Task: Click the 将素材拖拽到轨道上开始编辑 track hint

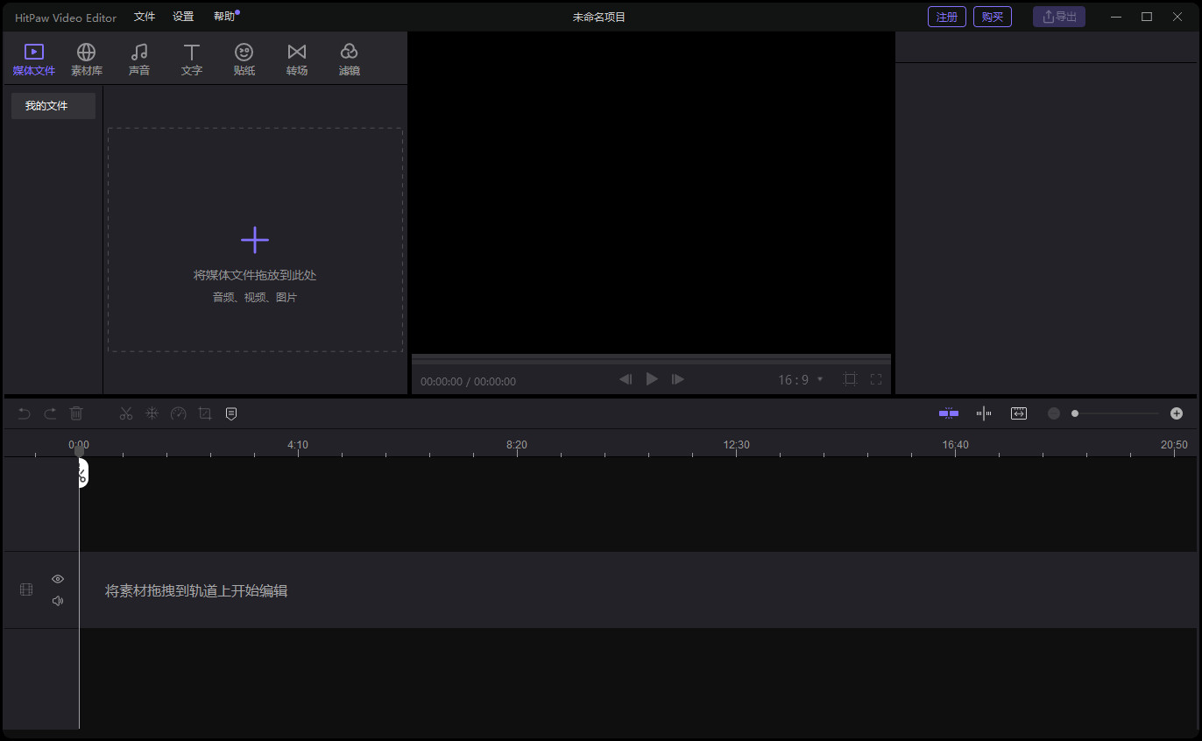Action: pos(196,591)
